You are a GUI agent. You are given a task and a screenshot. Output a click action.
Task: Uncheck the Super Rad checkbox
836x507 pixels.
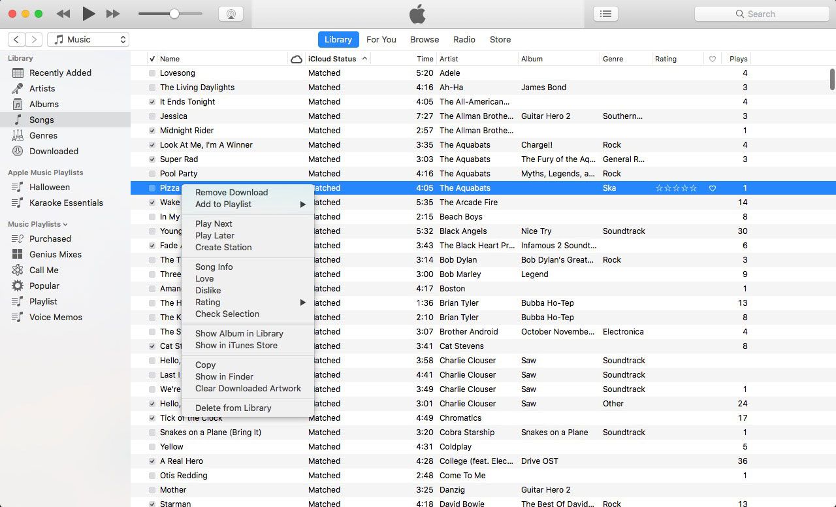point(152,159)
